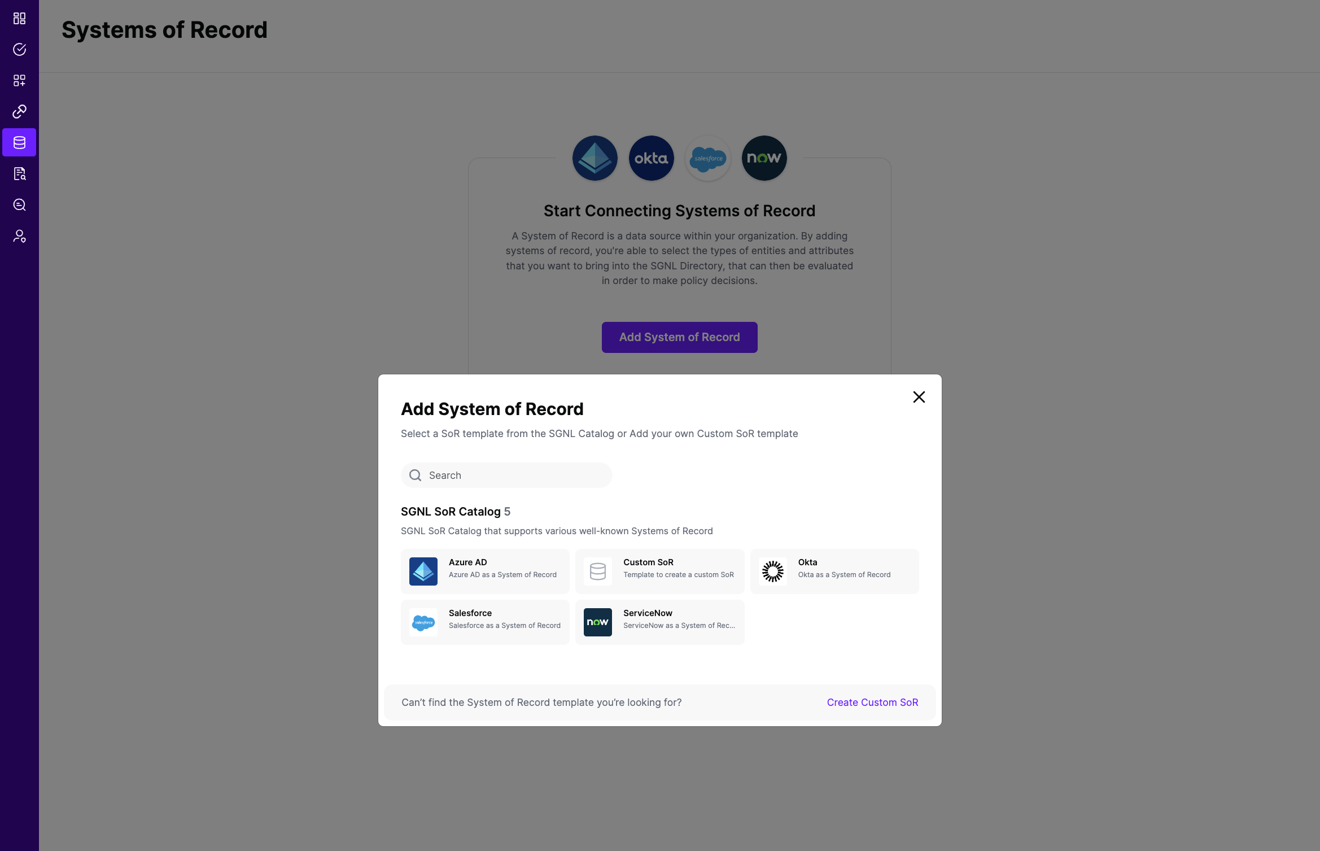Click the Create Custom SoR link
Image resolution: width=1320 pixels, height=851 pixels.
pos(872,702)
